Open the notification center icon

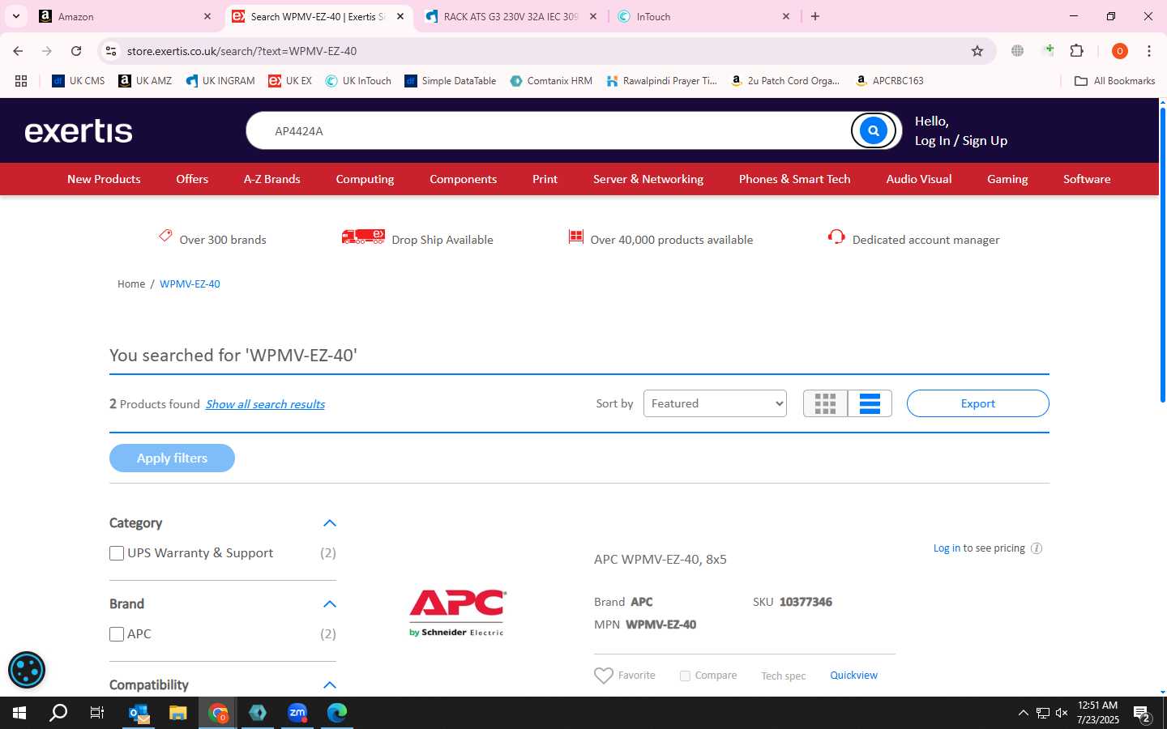1142,713
